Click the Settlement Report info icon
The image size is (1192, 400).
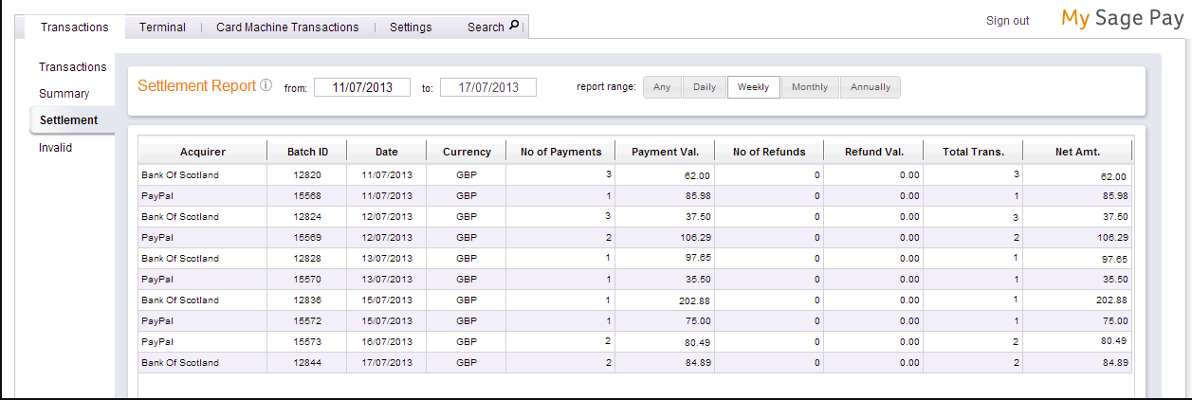click(266, 86)
